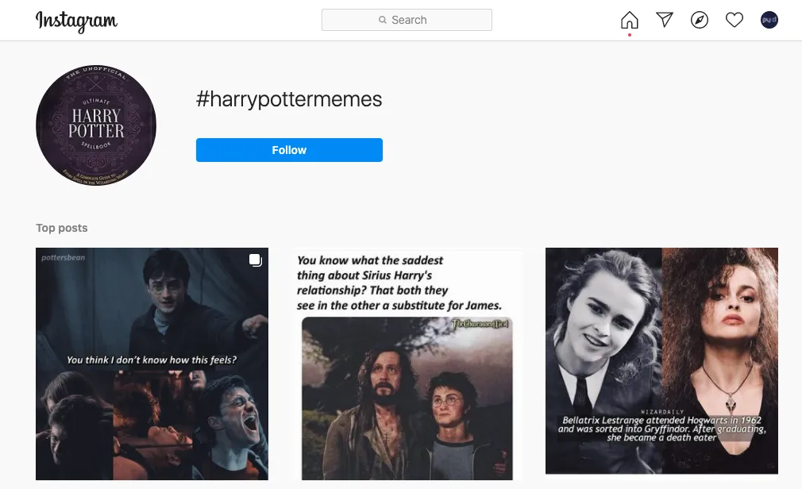Open the pottersbean Harry post

point(152,364)
